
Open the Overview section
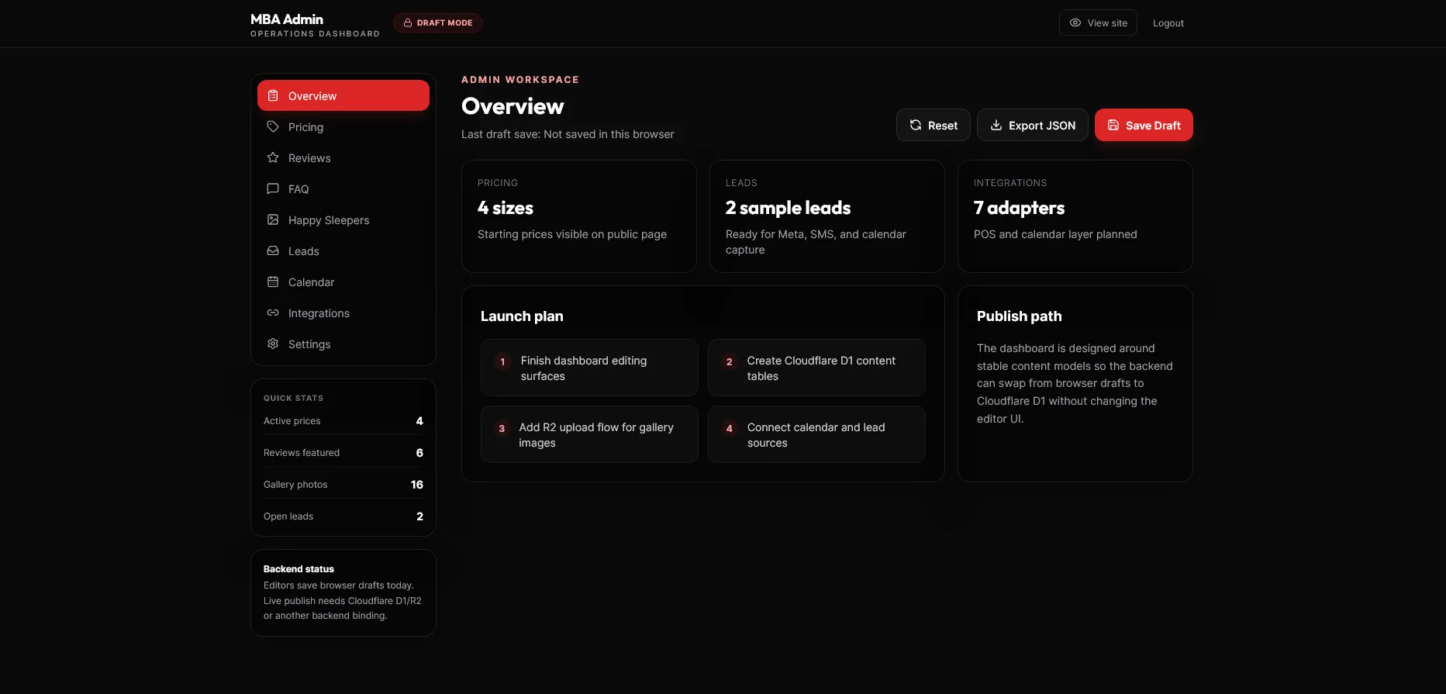coord(343,95)
